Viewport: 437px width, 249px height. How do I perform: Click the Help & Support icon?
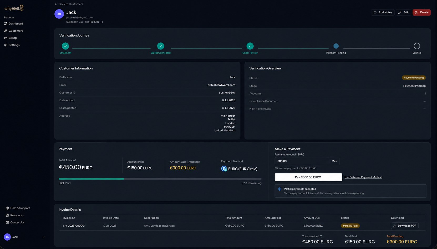tap(7, 208)
